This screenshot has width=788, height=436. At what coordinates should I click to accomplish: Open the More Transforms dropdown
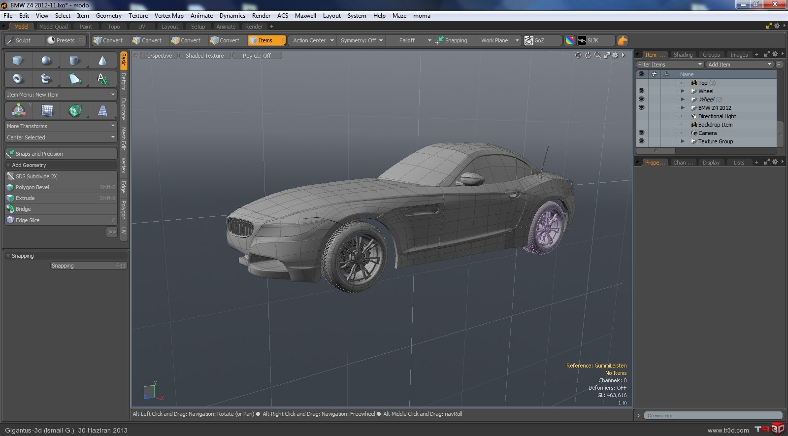[x=61, y=126]
